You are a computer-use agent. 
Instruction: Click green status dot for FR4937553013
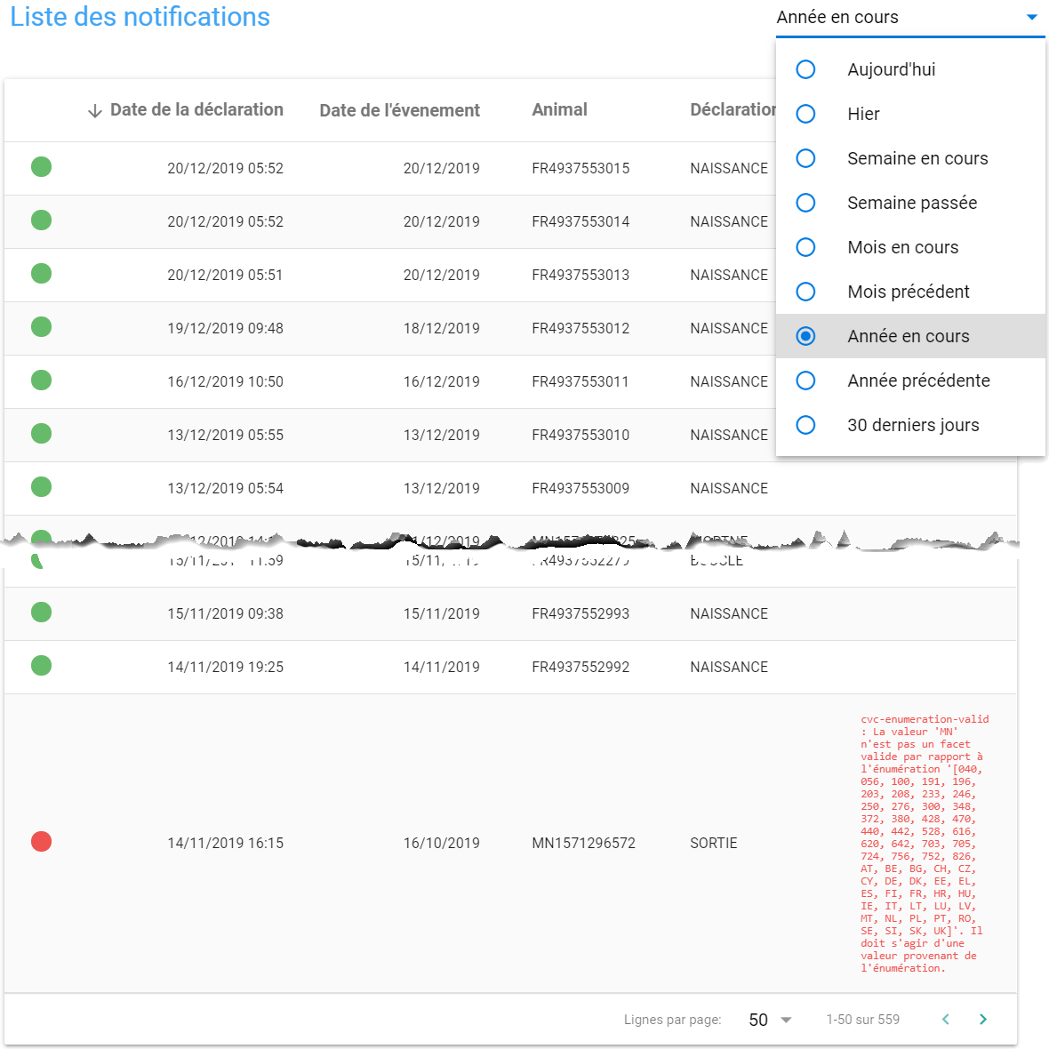(42, 274)
